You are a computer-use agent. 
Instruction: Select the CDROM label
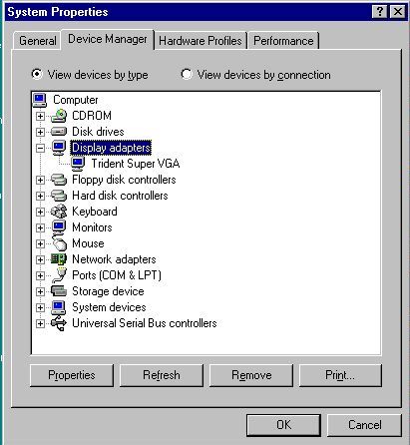[92, 116]
